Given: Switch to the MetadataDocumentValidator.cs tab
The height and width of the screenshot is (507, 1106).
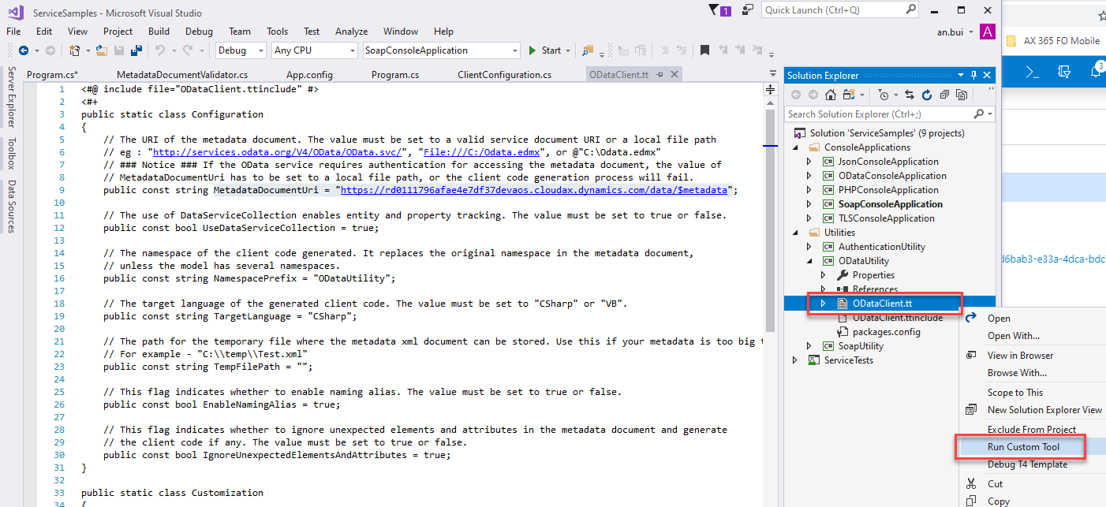Looking at the screenshot, I should pos(182,75).
